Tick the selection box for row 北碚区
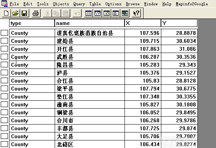The height and width of the screenshot is (148, 216). tap(5, 144)
